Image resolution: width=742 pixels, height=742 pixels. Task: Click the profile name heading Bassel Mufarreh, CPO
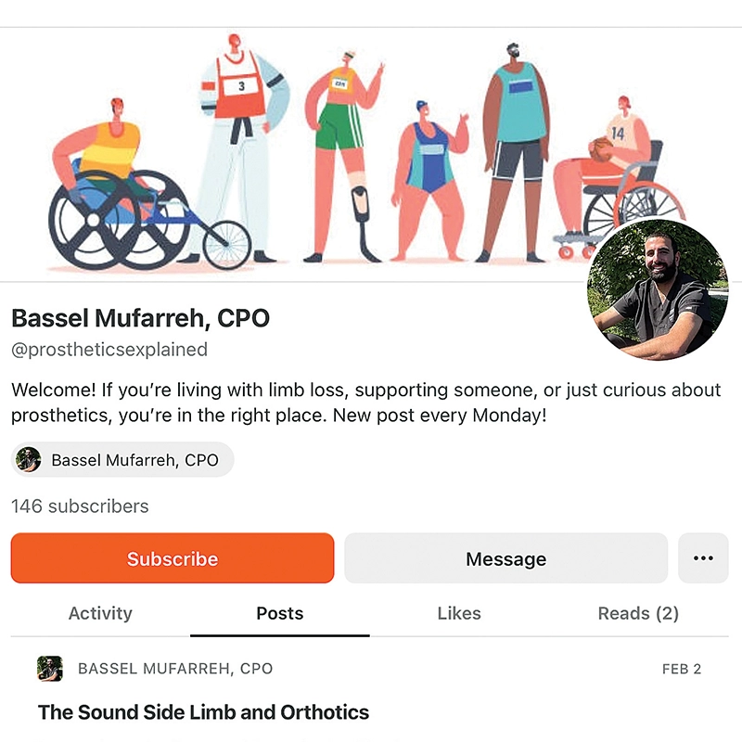tap(141, 318)
